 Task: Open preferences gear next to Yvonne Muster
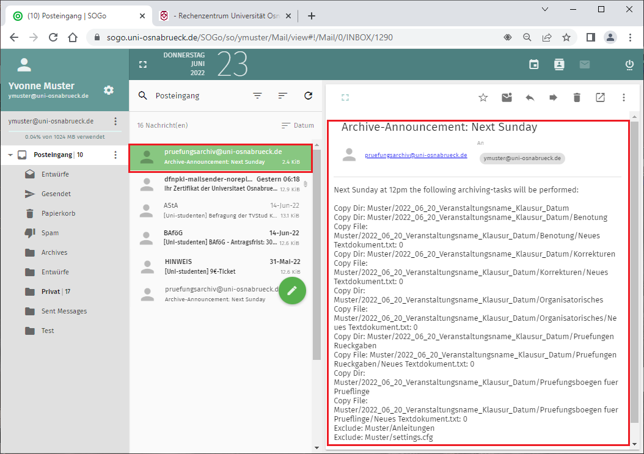point(109,90)
